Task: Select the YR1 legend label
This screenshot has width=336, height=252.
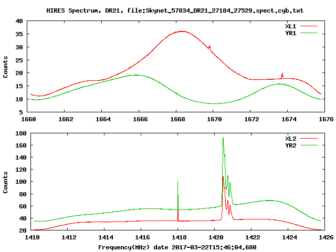Action: pyautogui.click(x=291, y=32)
